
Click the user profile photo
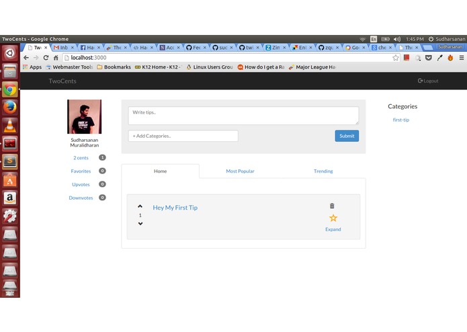[x=84, y=117]
